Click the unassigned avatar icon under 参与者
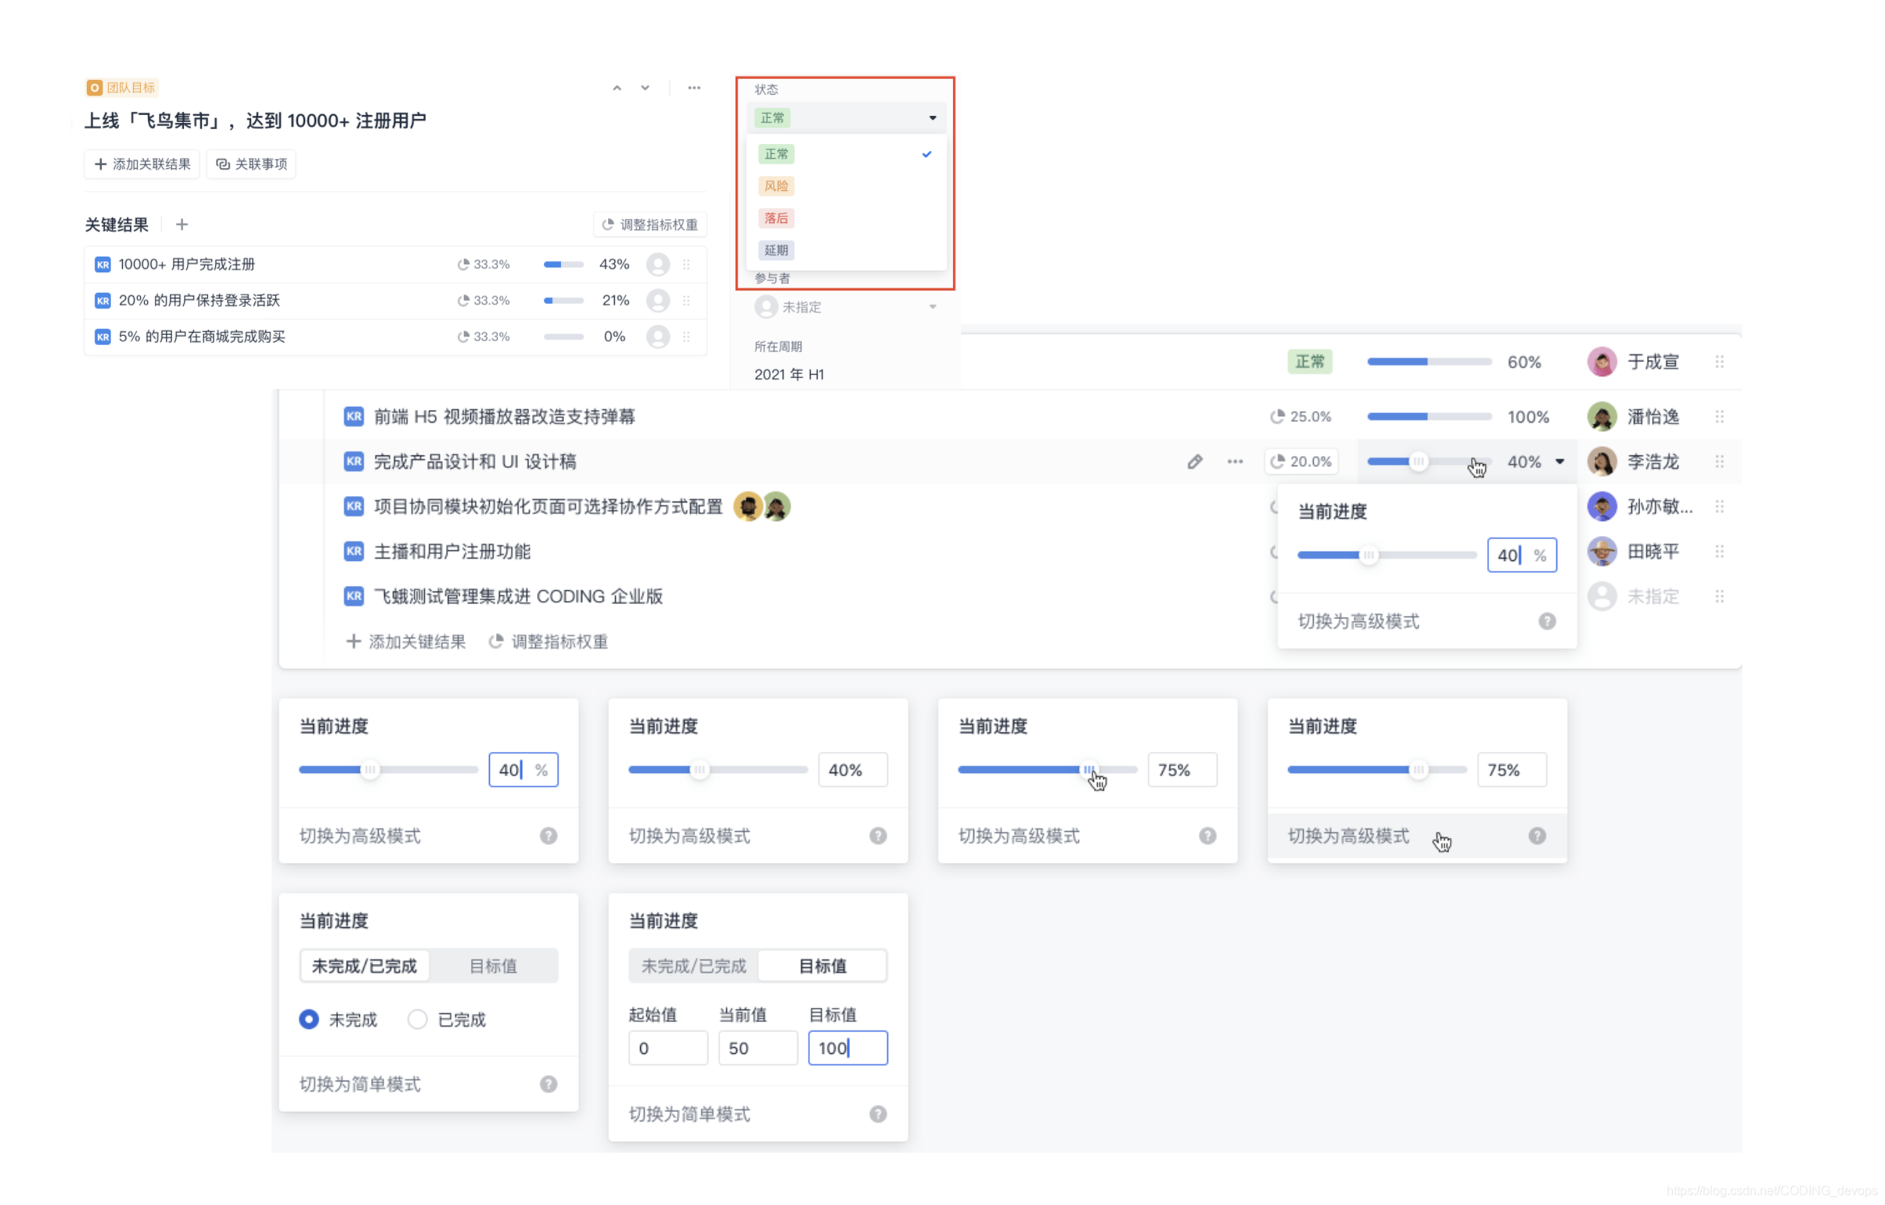The height and width of the screenshot is (1205, 1885). tap(766, 307)
